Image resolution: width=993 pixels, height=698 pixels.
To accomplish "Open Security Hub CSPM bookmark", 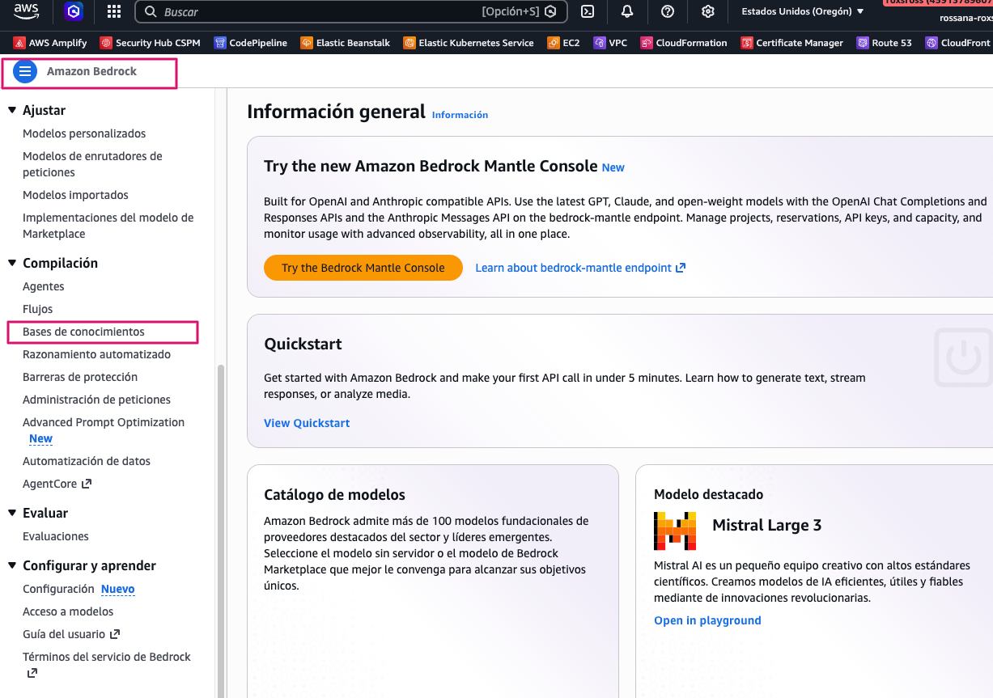I will tap(150, 43).
